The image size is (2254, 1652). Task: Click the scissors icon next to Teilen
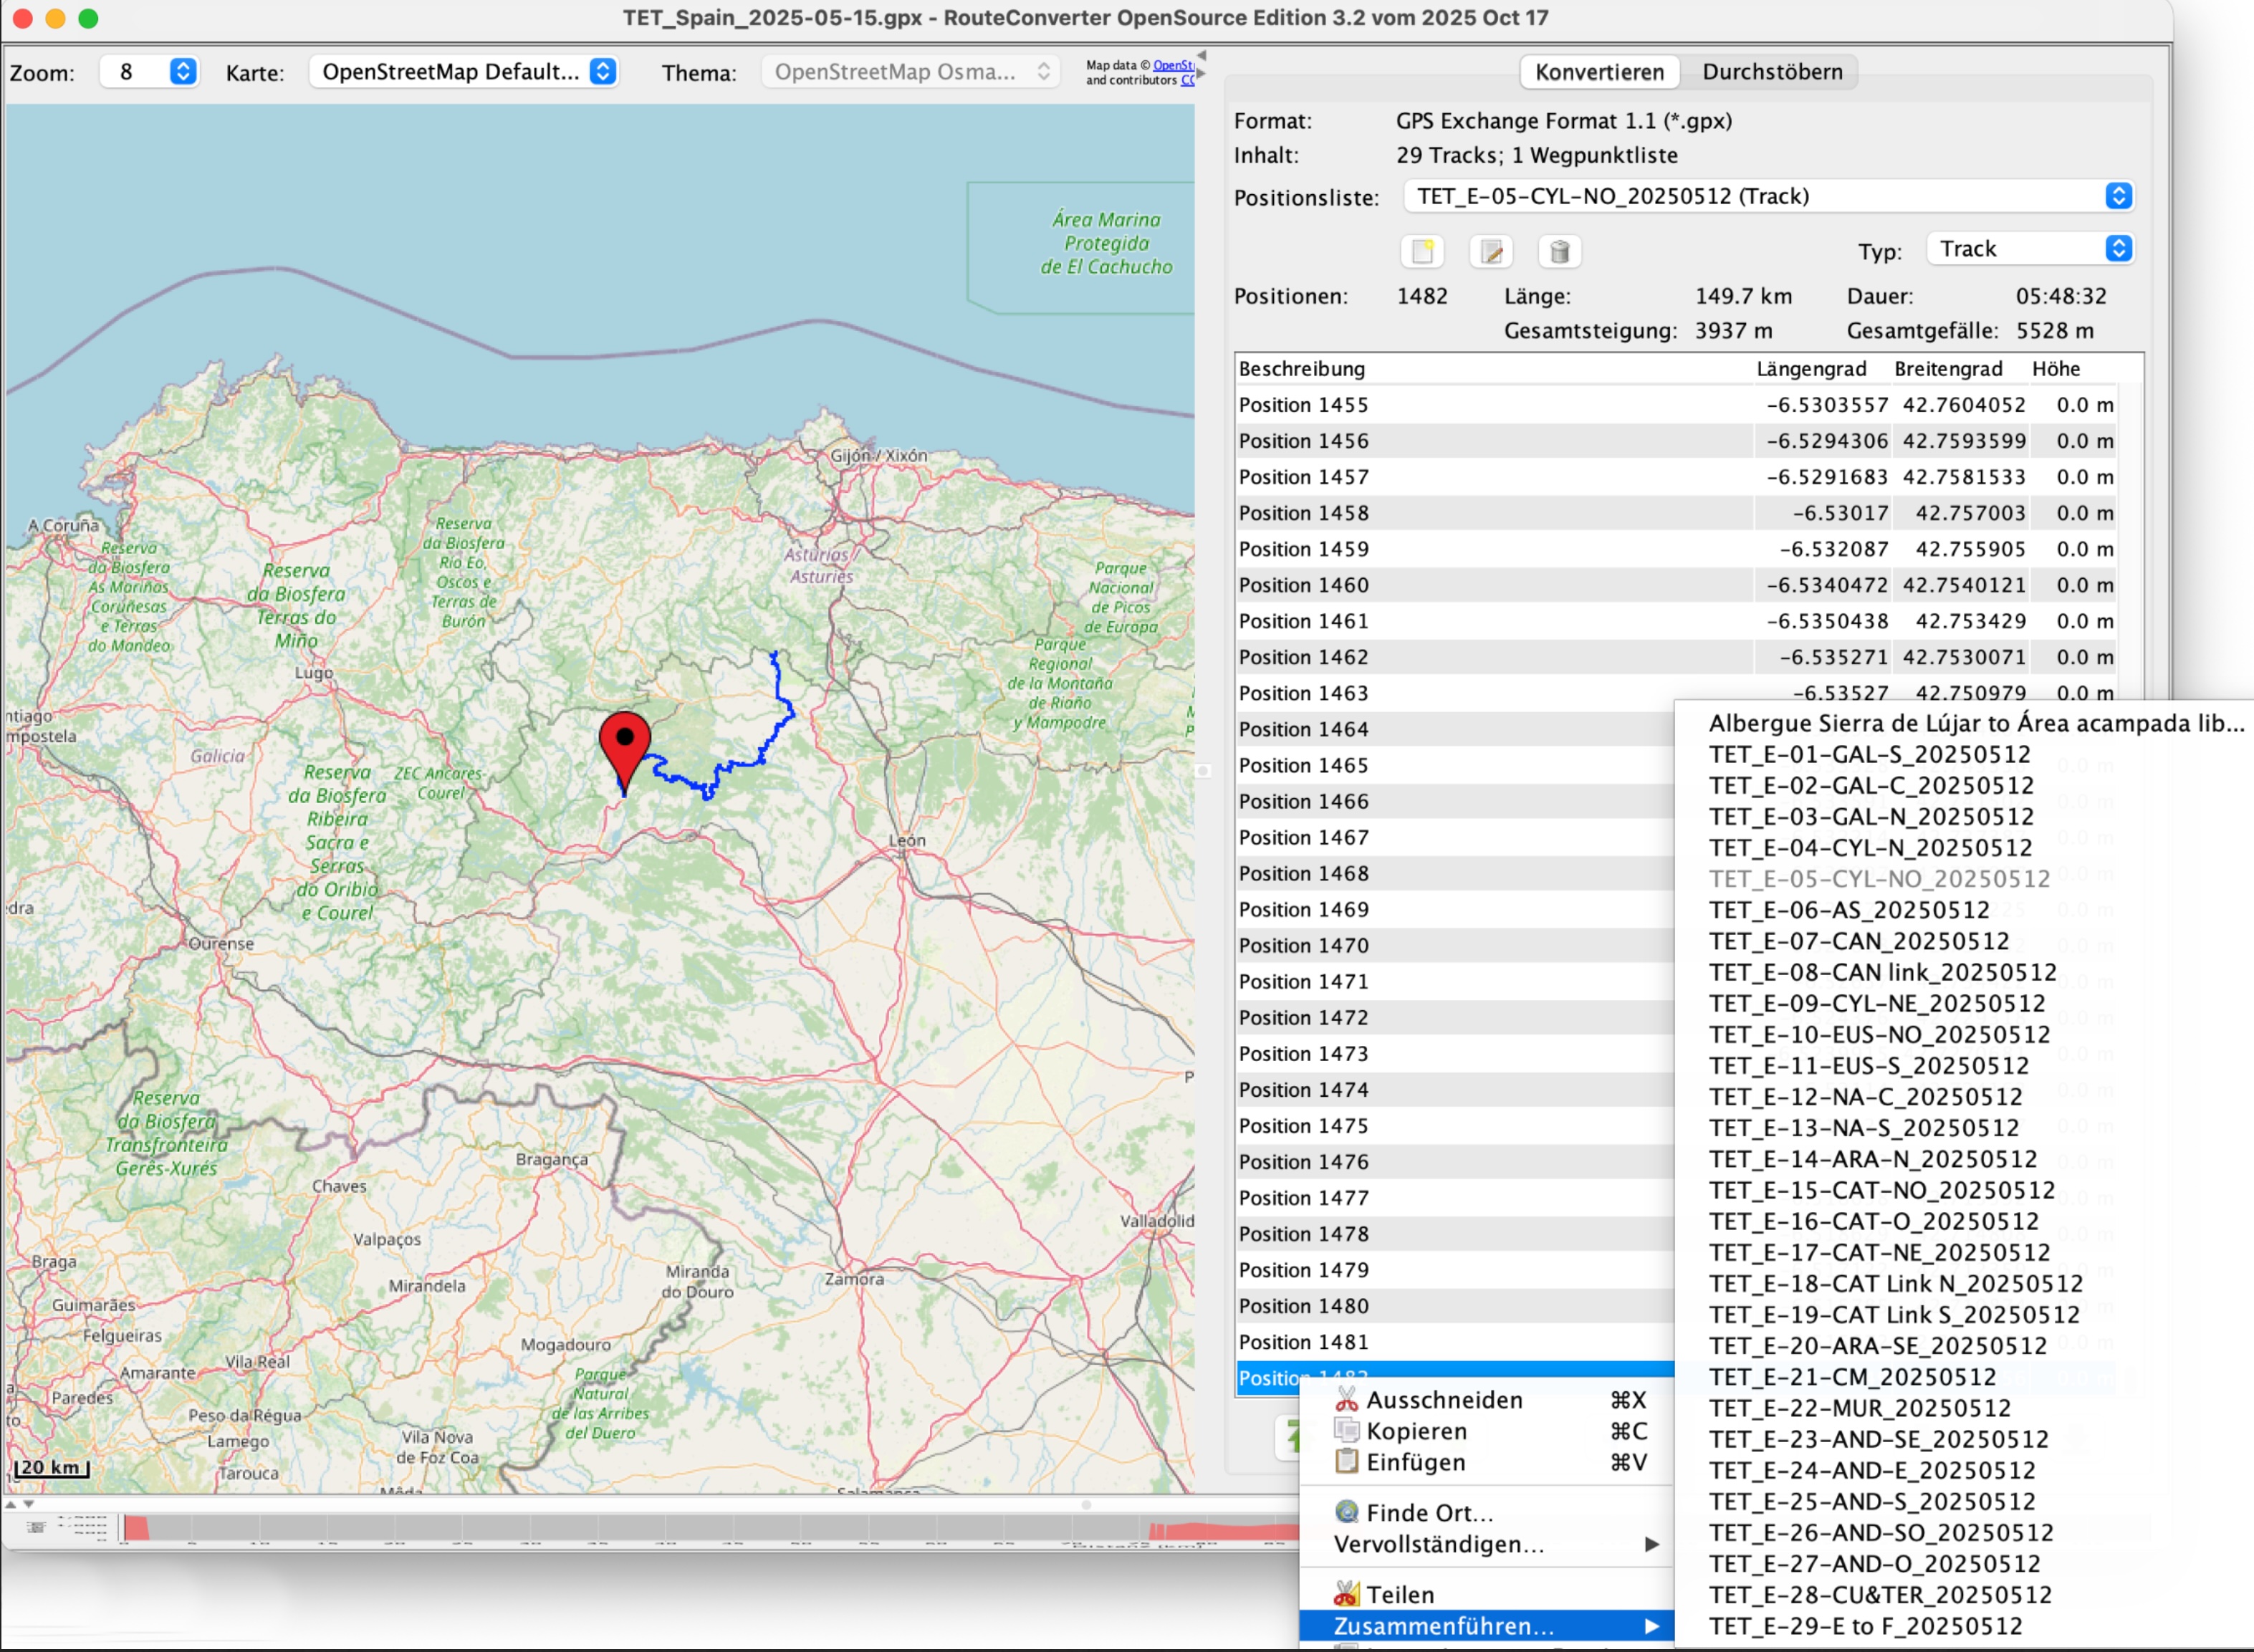coord(1347,1593)
